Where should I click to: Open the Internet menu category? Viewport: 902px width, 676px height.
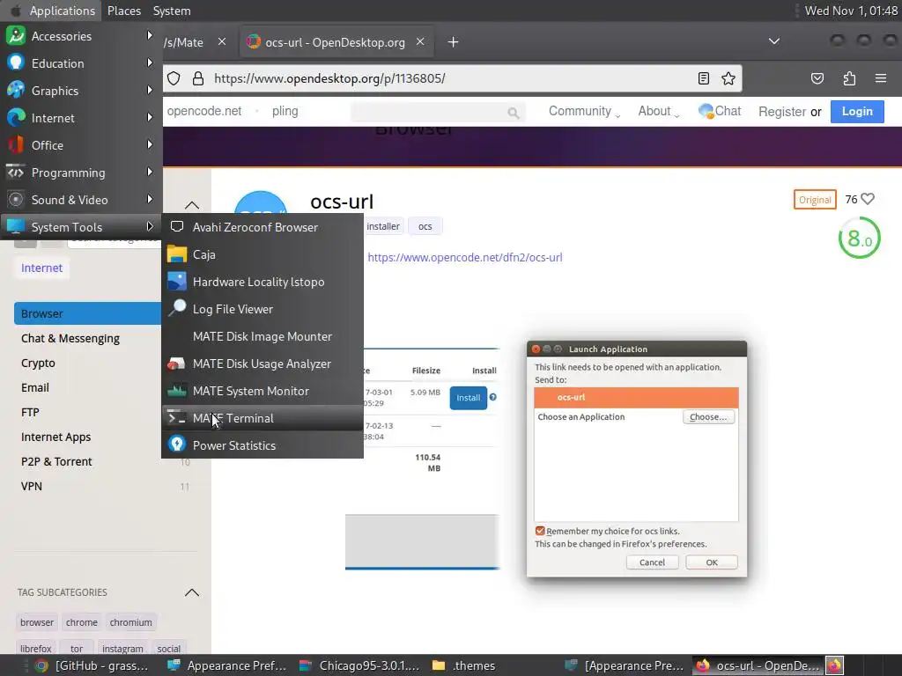[80, 118]
